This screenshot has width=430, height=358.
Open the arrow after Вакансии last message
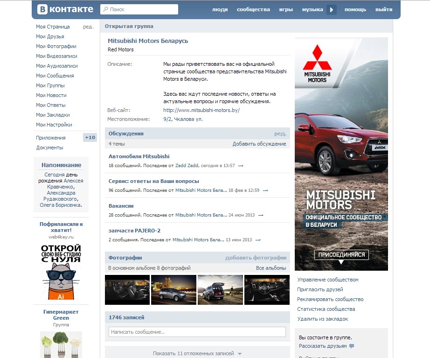(261, 215)
